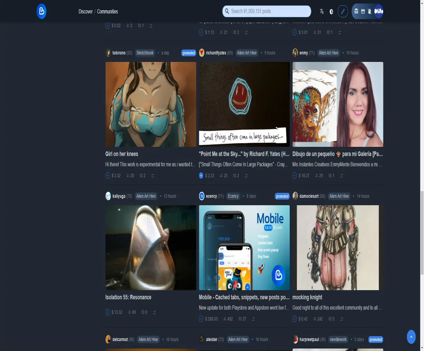Open the muted notifications bell
The height and width of the screenshot is (351, 424).
point(369,11)
